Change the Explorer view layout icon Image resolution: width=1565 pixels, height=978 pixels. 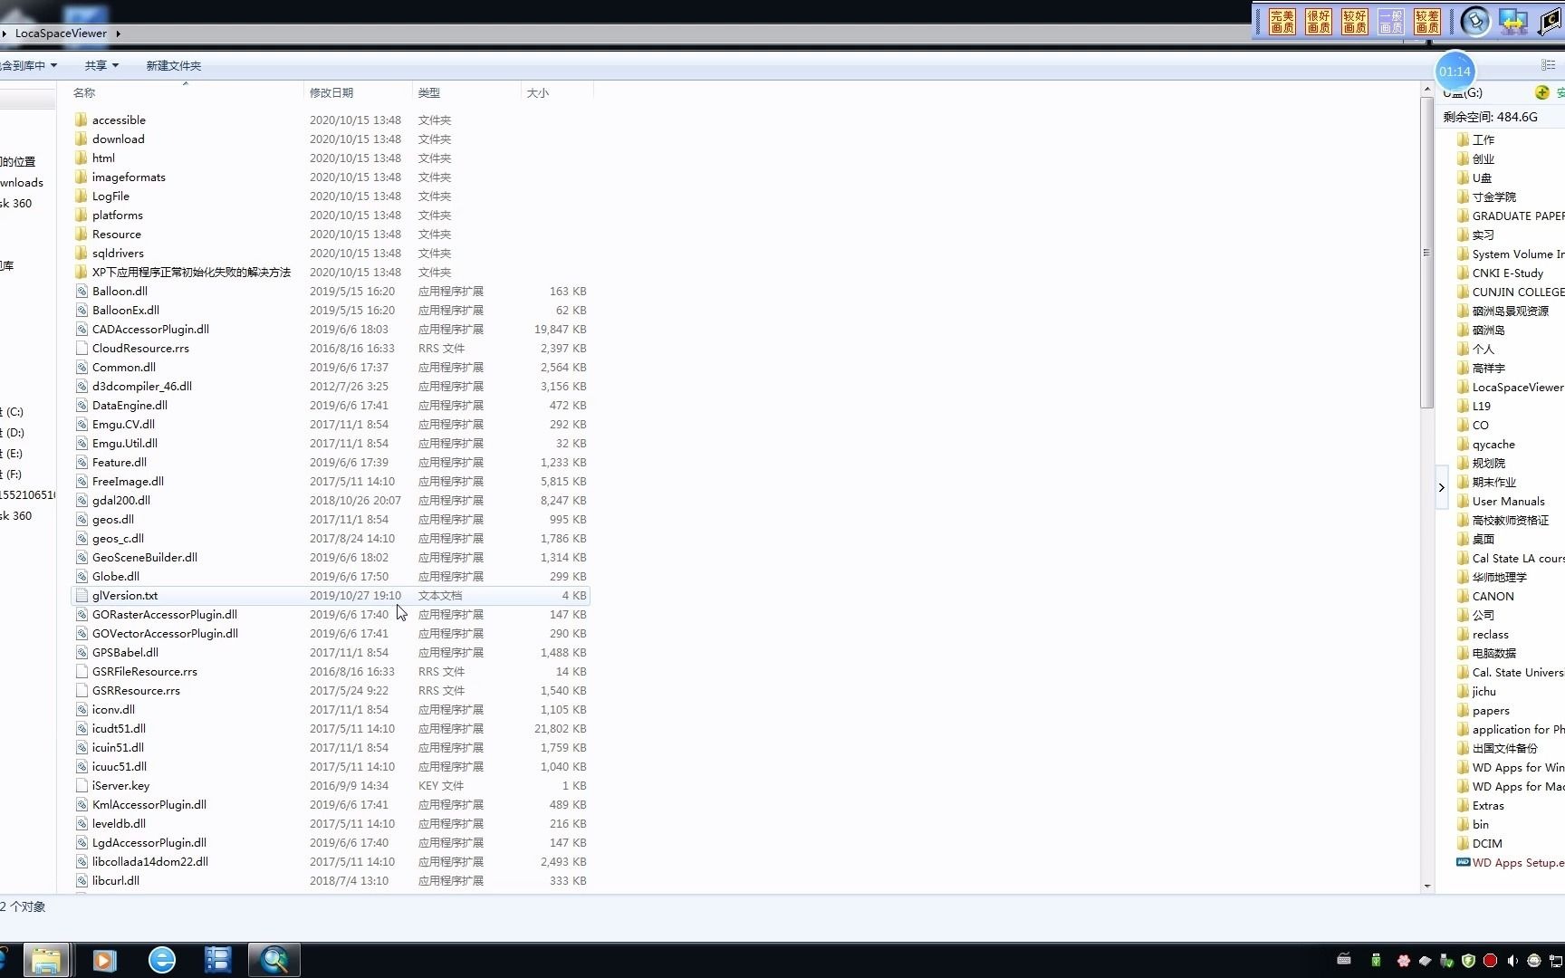(1548, 65)
